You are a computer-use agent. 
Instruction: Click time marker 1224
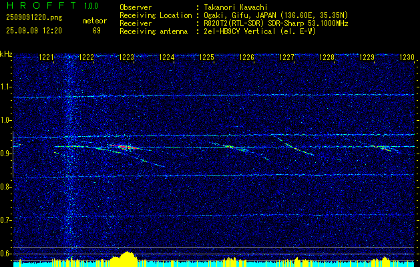pos(166,57)
